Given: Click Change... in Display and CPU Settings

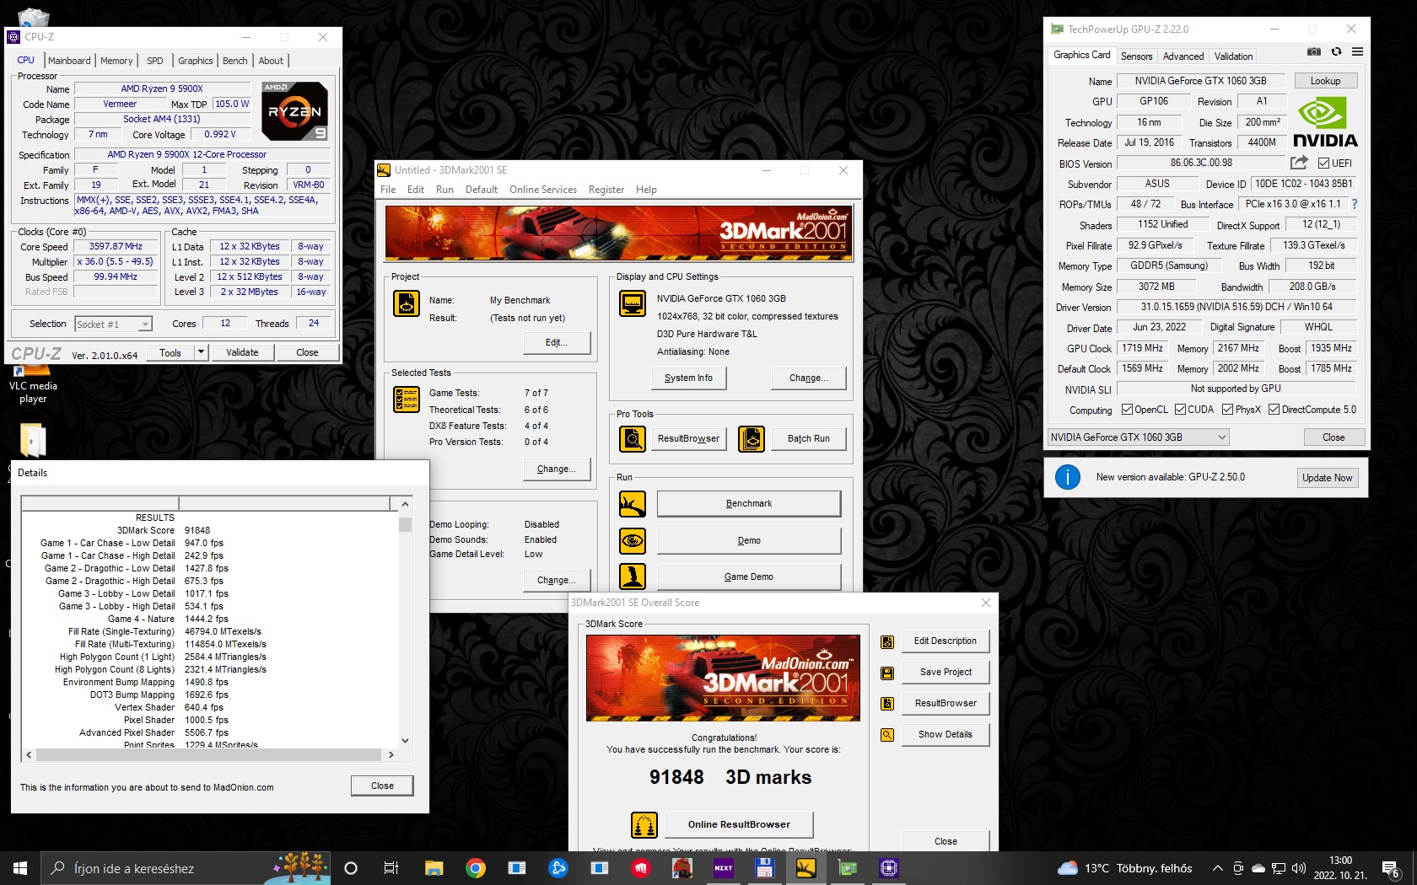Looking at the screenshot, I should pos(808,378).
